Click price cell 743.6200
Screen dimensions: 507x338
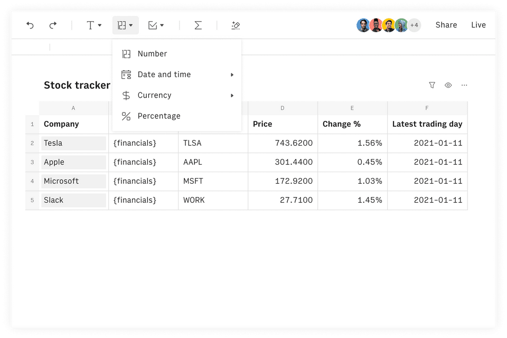(x=283, y=143)
